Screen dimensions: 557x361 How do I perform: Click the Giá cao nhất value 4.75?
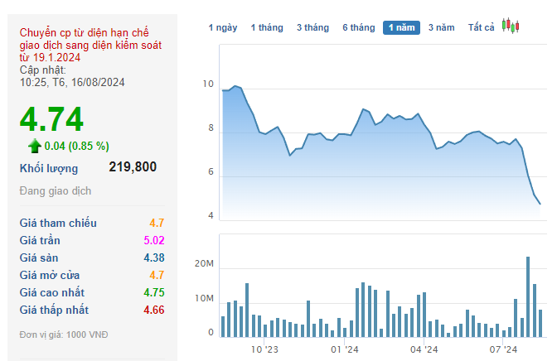coord(154,292)
